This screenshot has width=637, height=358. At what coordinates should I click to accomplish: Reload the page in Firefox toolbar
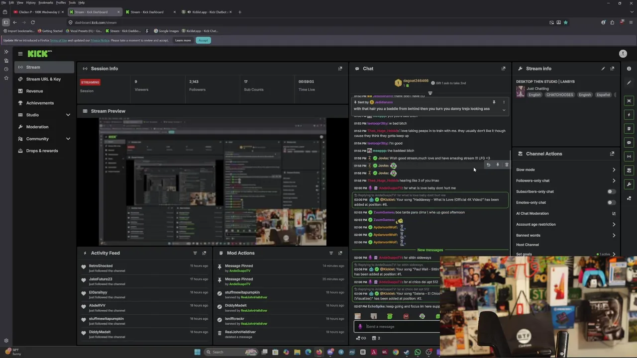point(33,22)
